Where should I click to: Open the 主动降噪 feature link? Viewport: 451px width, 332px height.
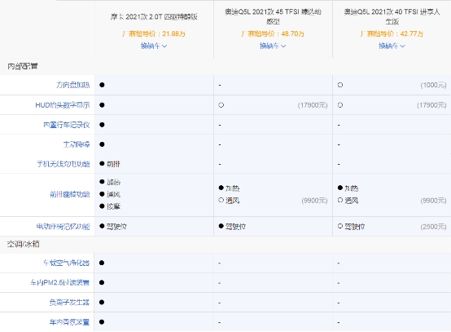point(77,144)
